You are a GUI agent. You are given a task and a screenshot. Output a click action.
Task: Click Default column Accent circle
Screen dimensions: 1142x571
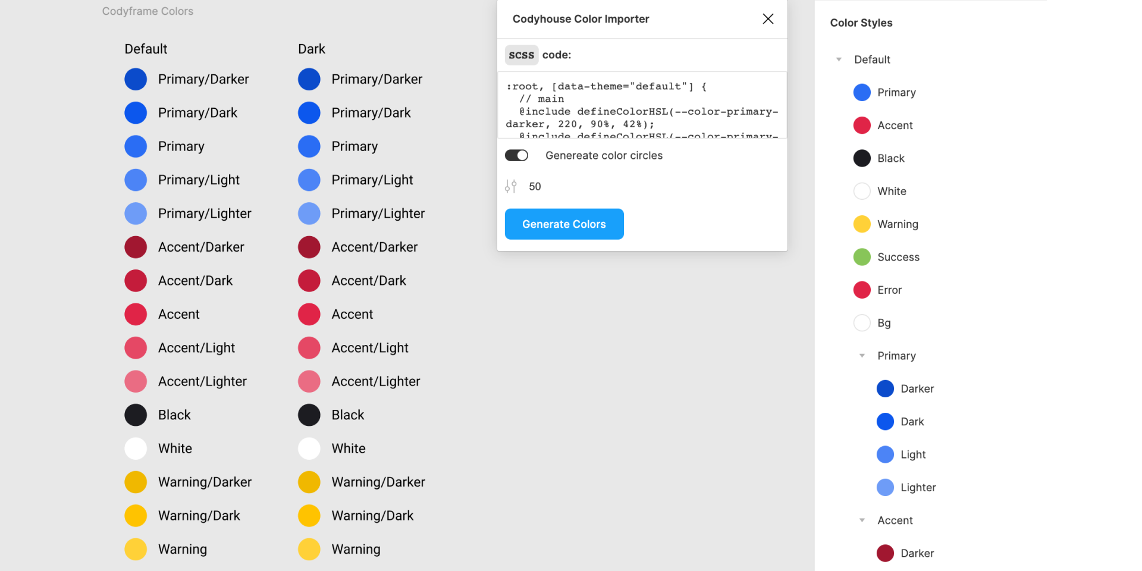coord(136,314)
